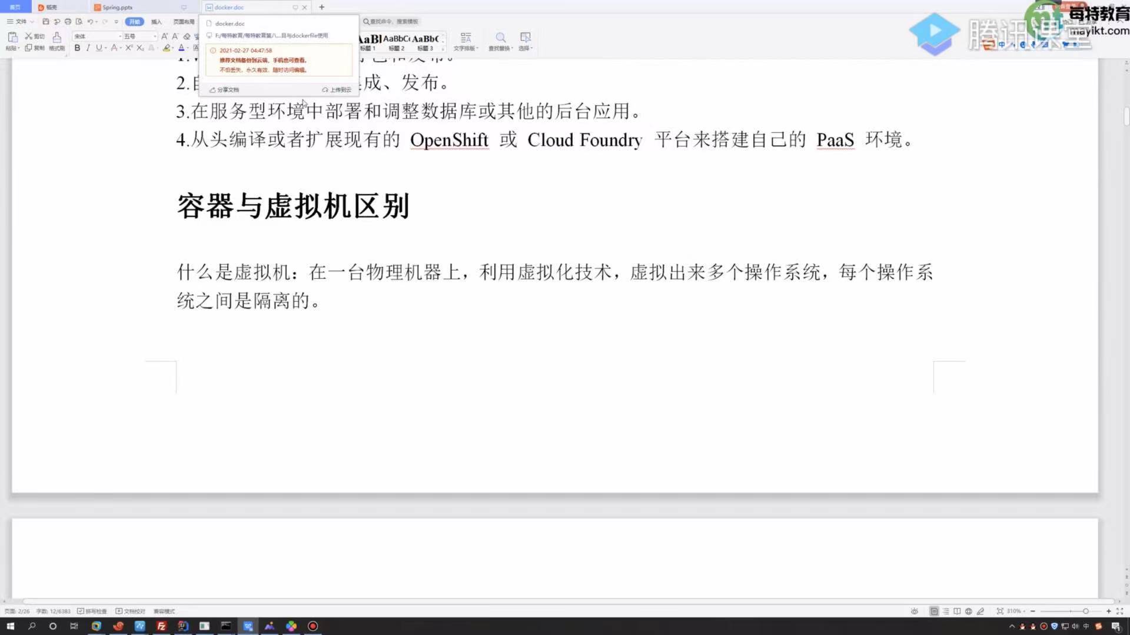Open FileZilla from the taskbar
The image size is (1130, 635).
click(x=161, y=626)
